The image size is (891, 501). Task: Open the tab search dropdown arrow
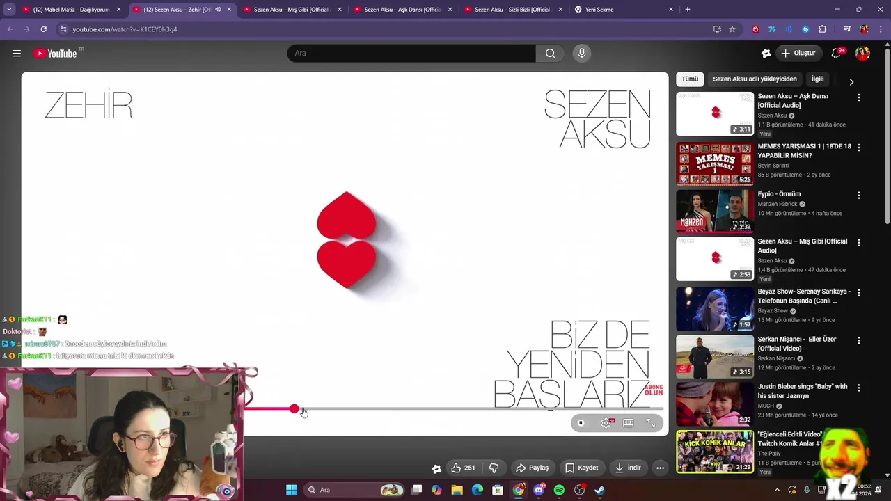point(9,10)
